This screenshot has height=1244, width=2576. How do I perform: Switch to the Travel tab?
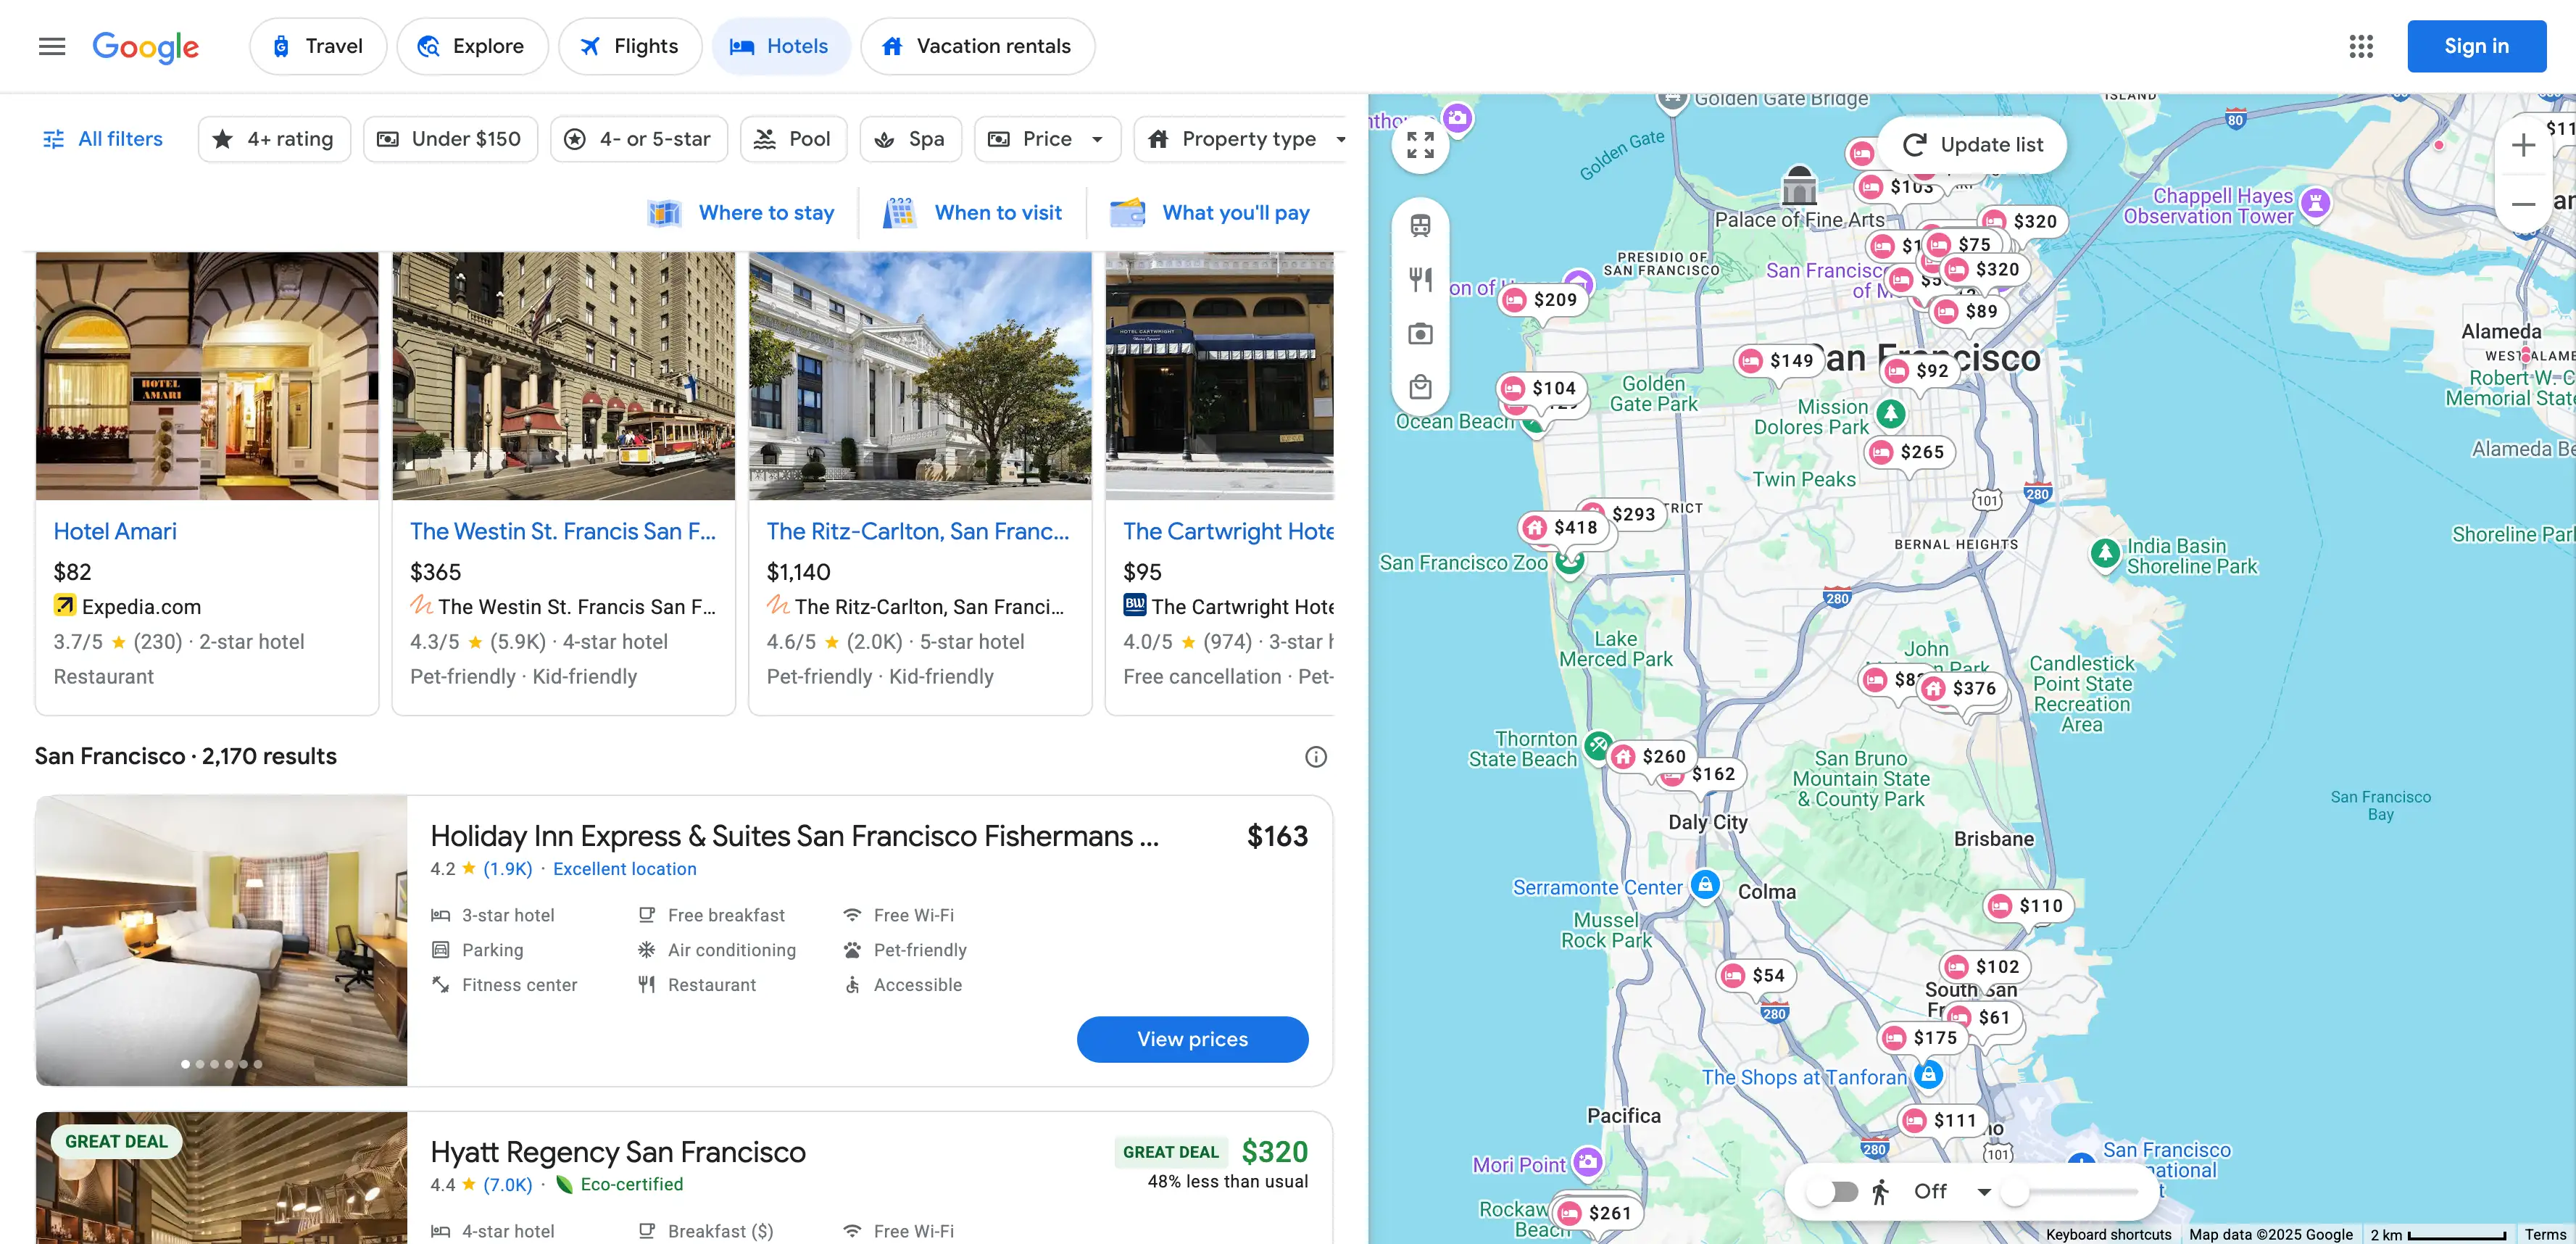click(318, 46)
